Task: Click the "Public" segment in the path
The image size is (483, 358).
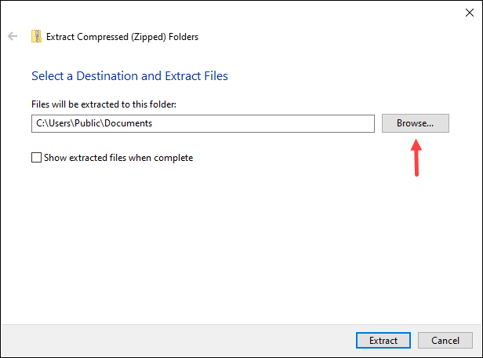Action: pos(89,123)
